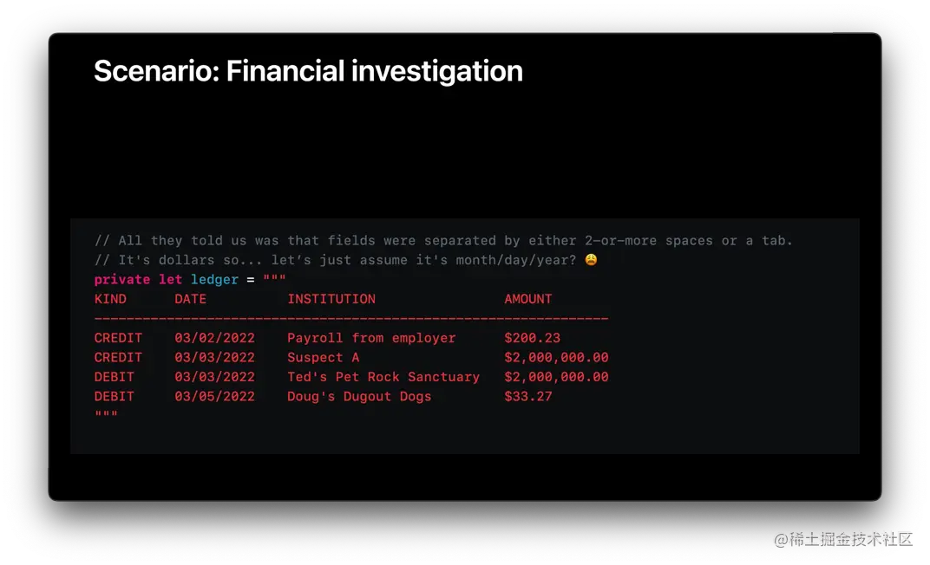The width and height of the screenshot is (930, 565).
Task: Select the KIND column header
Action: click(110, 299)
